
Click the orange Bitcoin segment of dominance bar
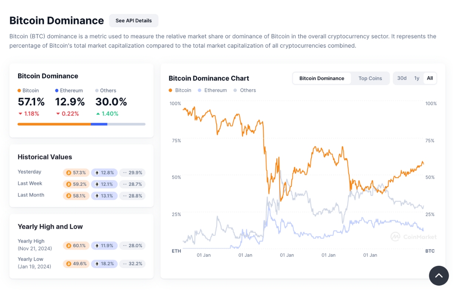click(54, 124)
